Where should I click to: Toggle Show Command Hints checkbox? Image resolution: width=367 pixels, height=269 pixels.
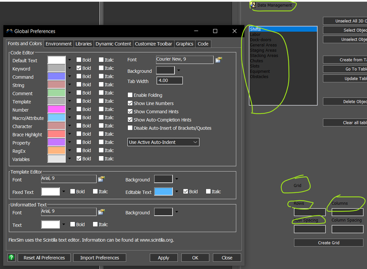(130, 112)
